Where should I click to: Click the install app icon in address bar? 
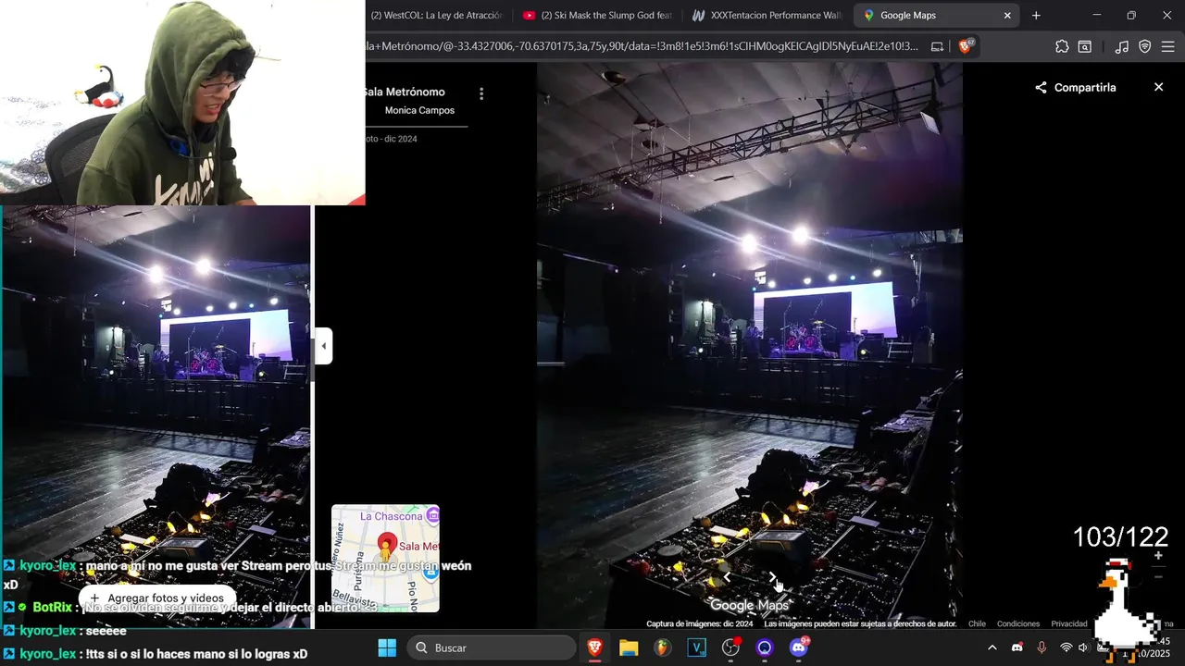coord(937,46)
